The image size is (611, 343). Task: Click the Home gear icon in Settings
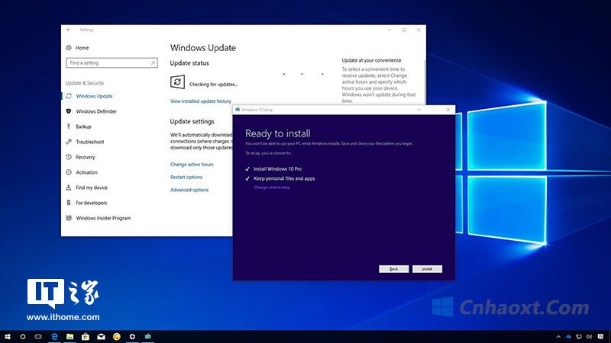pyautogui.click(x=69, y=48)
